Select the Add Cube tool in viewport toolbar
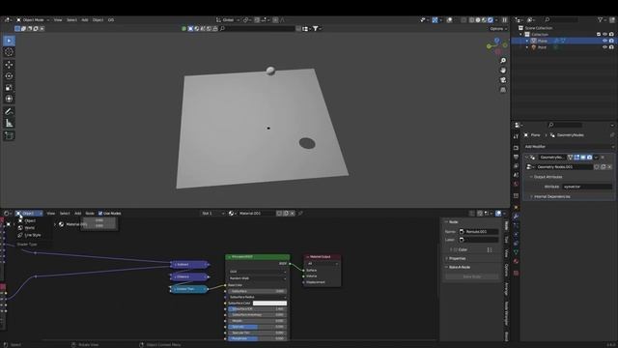Image resolution: width=618 pixels, height=348 pixels. point(9,135)
